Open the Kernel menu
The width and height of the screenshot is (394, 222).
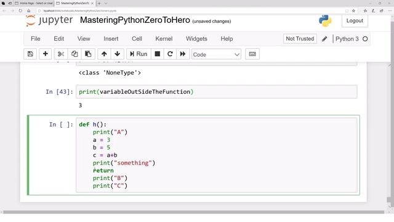pos(164,39)
